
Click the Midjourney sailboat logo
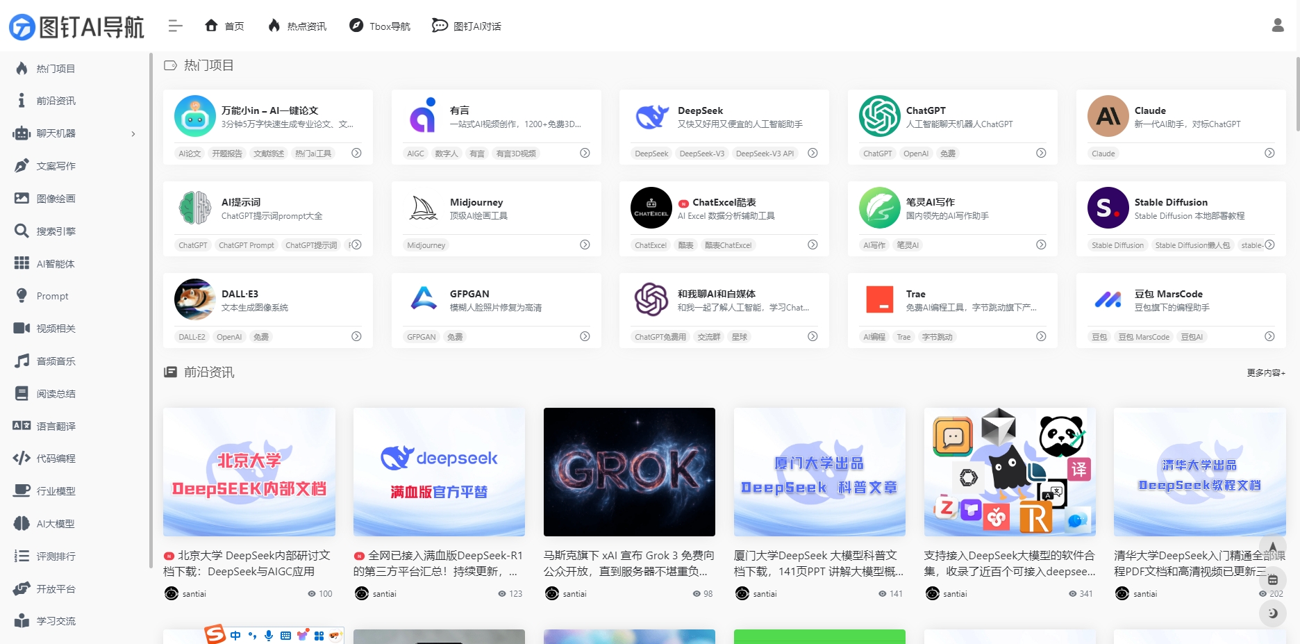point(423,208)
